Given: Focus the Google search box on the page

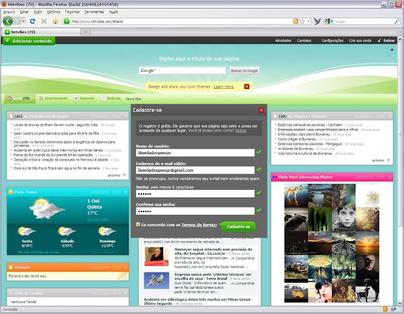Looking at the screenshot, I should [x=192, y=70].
